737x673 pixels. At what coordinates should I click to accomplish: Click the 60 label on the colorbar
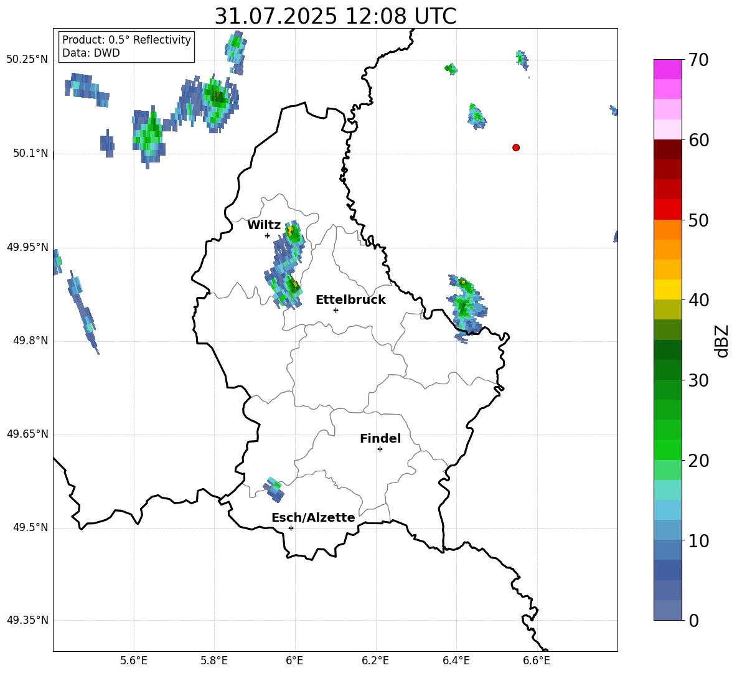[x=698, y=140]
